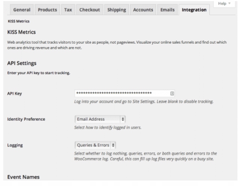Screen dimensions: 240x186
Task: Click the API Settings section heading
Action: click(x=22, y=63)
